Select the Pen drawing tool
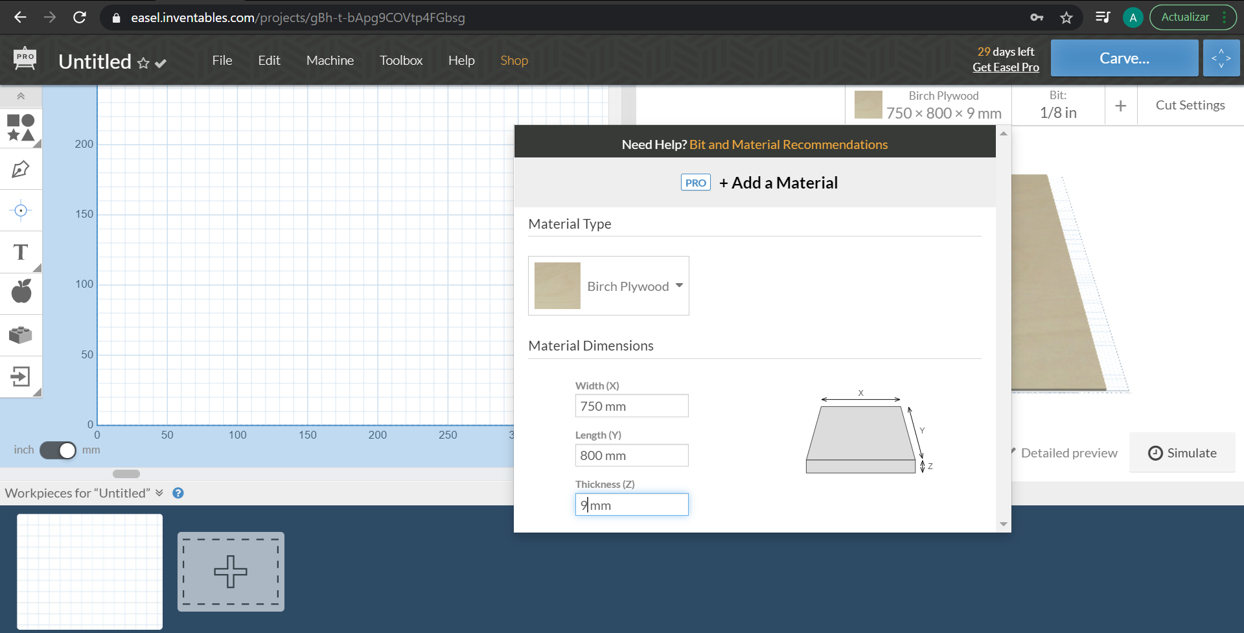 pyautogui.click(x=21, y=169)
